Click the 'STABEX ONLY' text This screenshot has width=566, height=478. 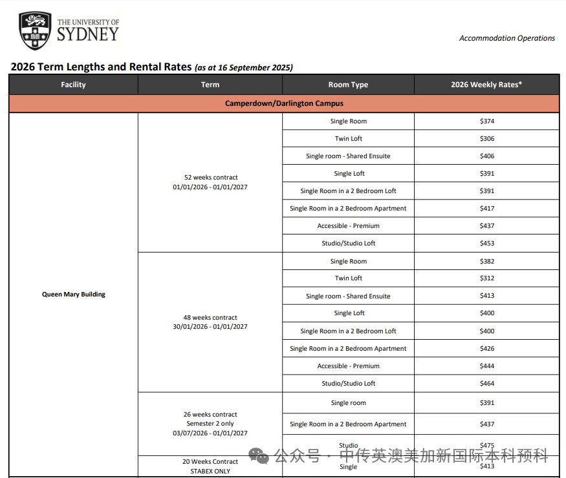210,471
